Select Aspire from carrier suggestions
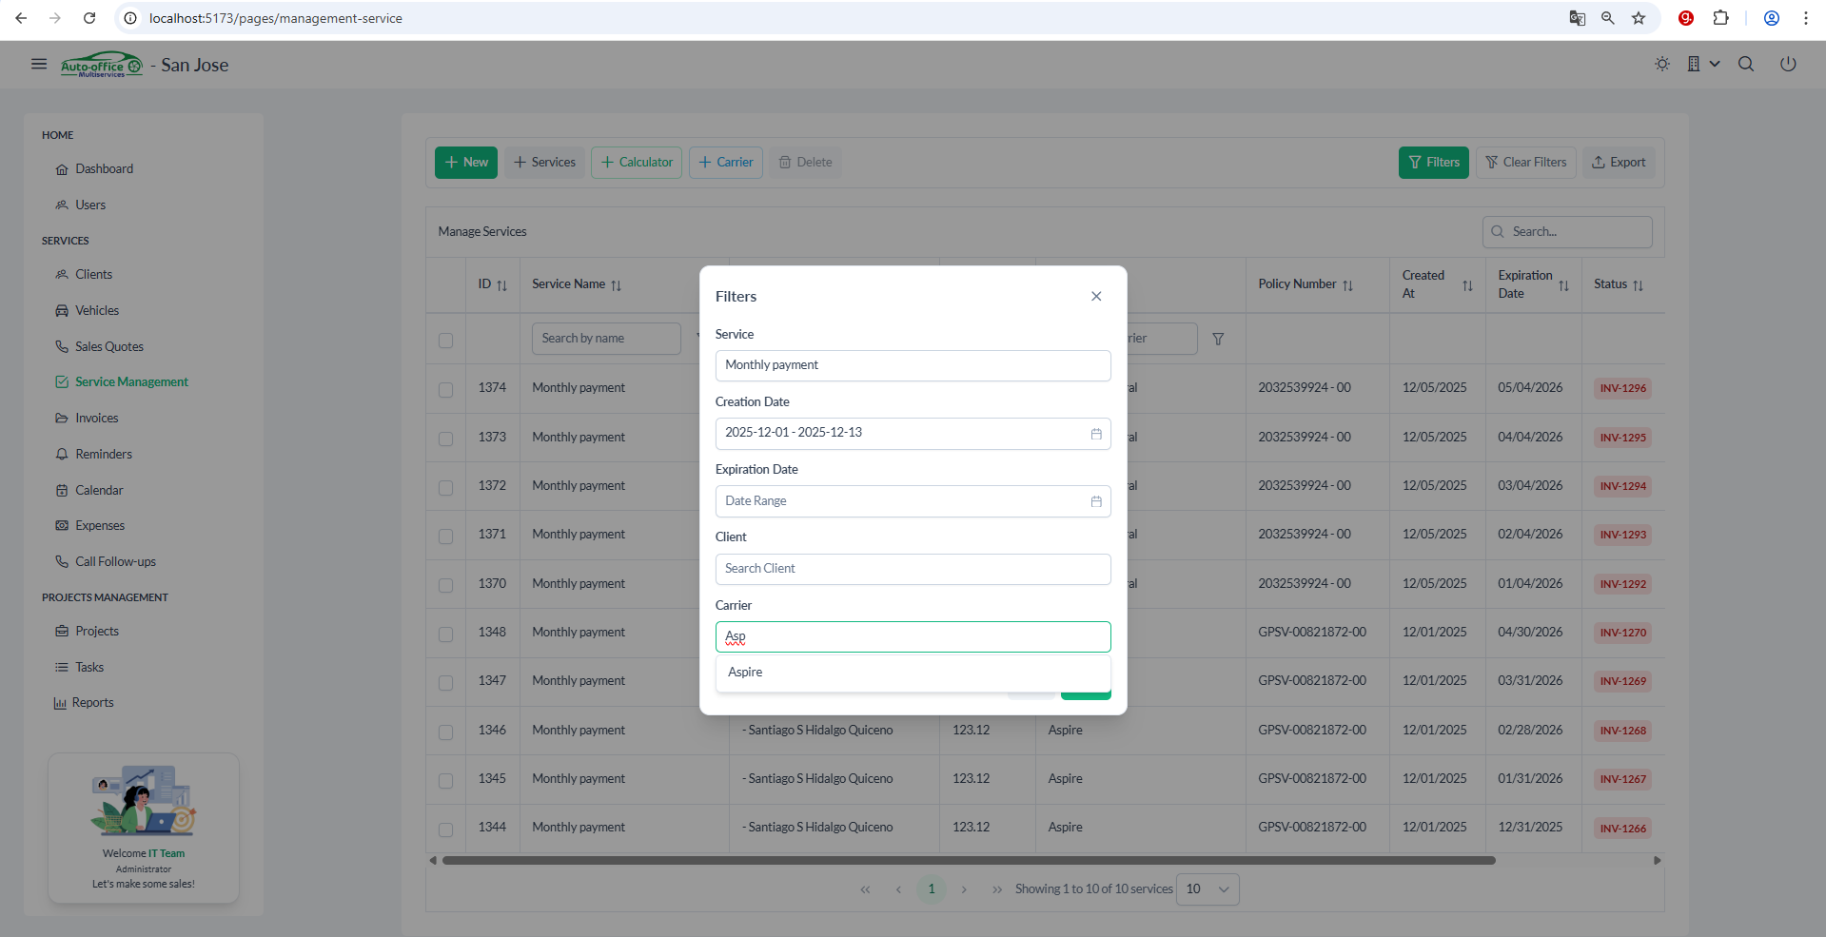This screenshot has width=1826, height=937. click(x=746, y=673)
